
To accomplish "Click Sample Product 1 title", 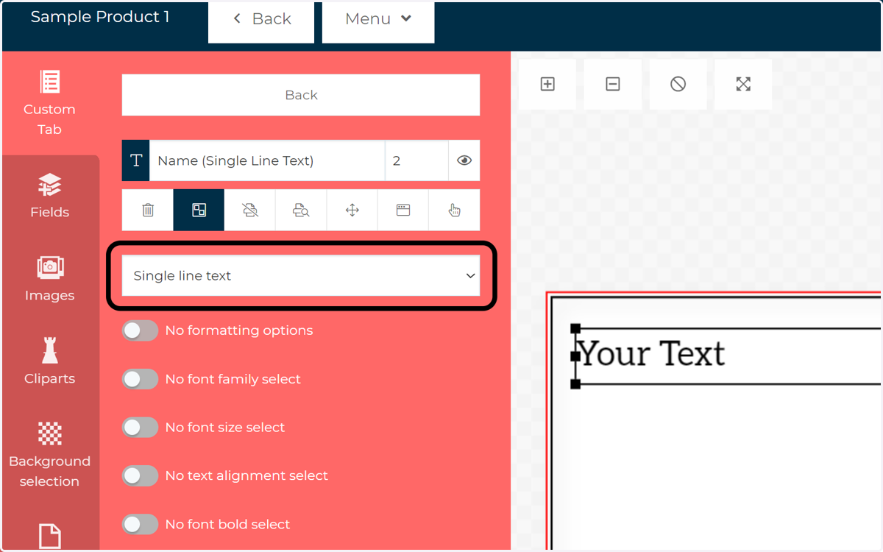I will tap(100, 17).
